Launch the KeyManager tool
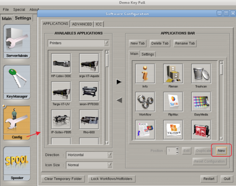Viewport: 236px width, 186px height. coord(17,81)
